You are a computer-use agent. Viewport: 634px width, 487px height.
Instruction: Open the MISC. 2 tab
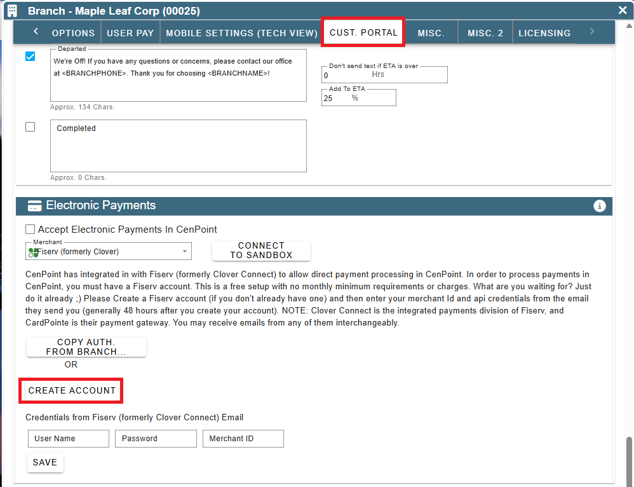[x=485, y=33]
